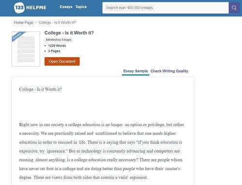Click the 123 HelpMe logo

30,7
